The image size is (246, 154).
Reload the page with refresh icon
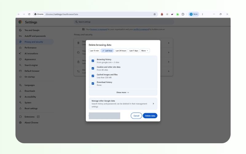pos(29,14)
